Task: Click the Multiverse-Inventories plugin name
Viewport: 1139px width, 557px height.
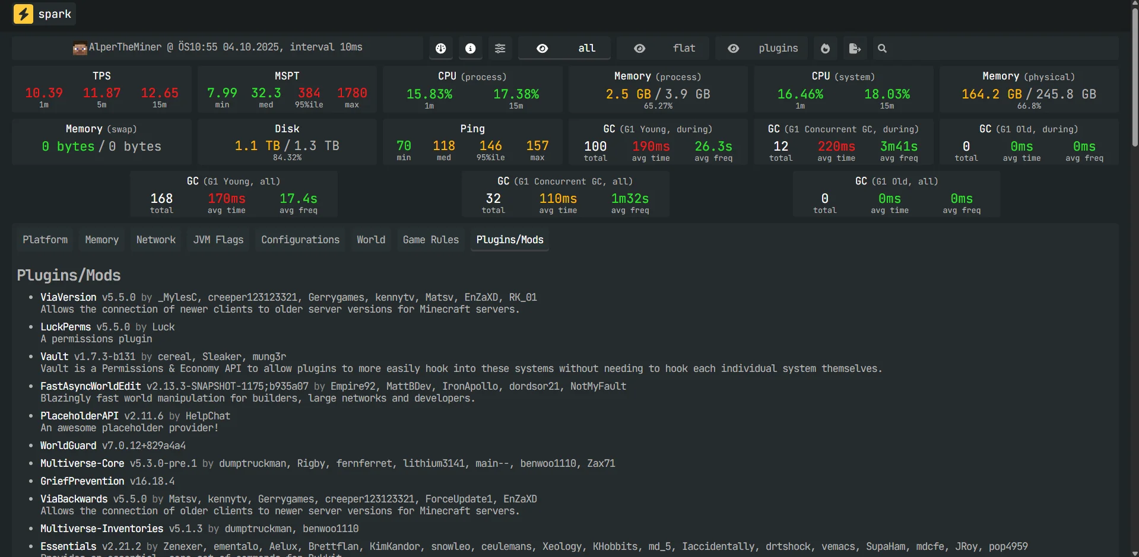Action: (x=102, y=529)
